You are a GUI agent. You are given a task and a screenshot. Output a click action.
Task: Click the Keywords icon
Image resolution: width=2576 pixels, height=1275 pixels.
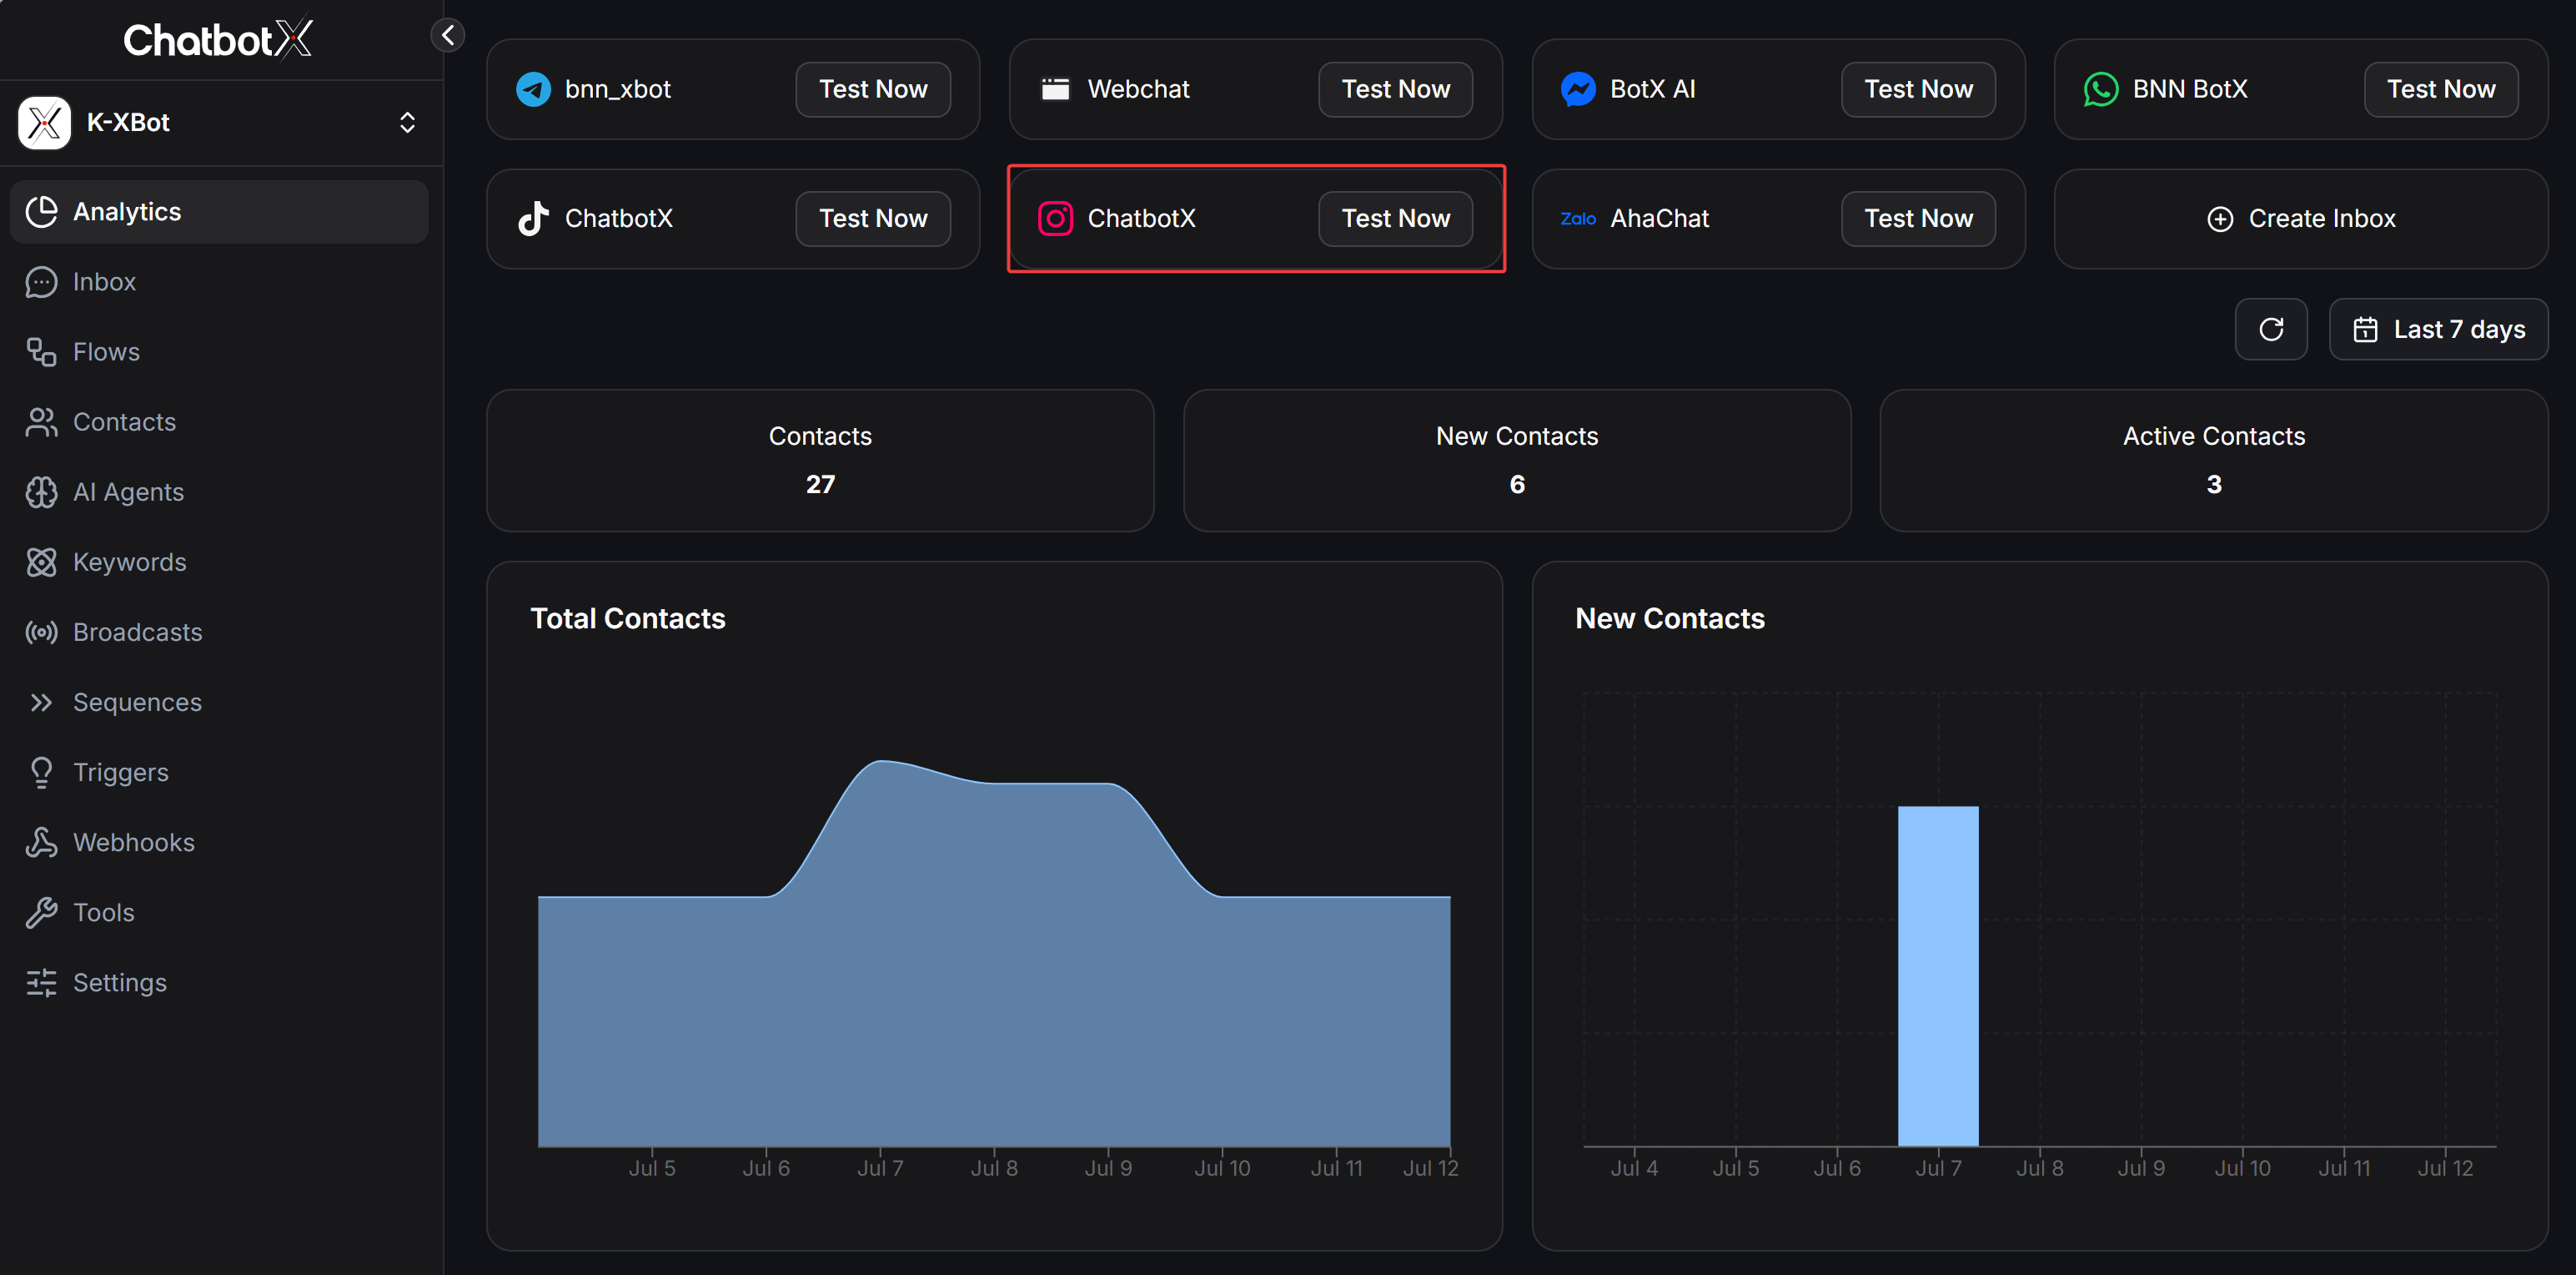(41, 562)
